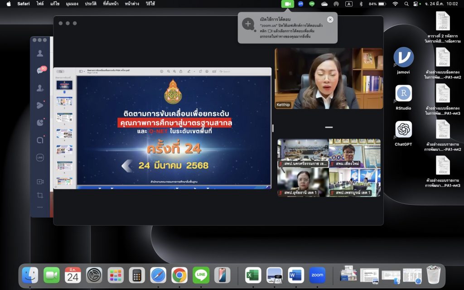Open the sidebar view dropdown in Preview toolbar

click(82, 71)
